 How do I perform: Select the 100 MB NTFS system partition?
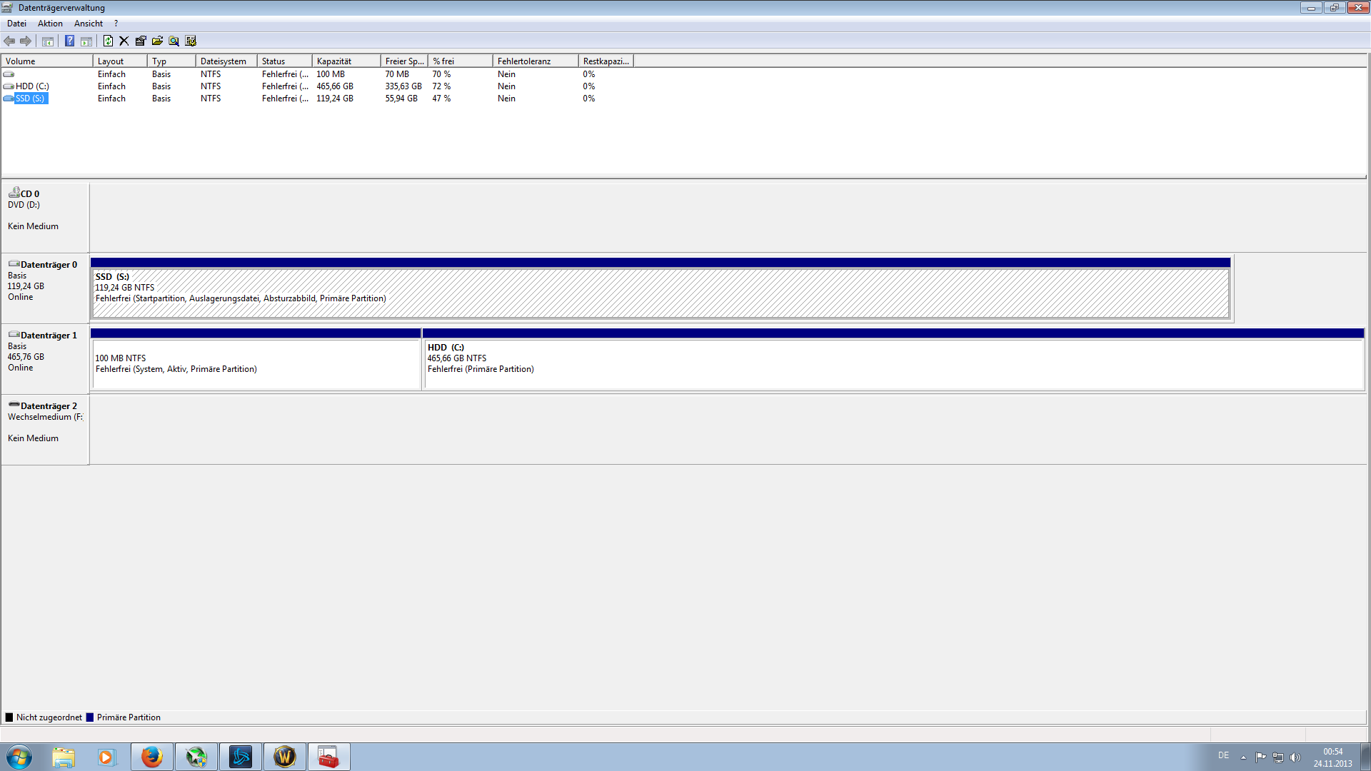pyautogui.click(x=256, y=363)
